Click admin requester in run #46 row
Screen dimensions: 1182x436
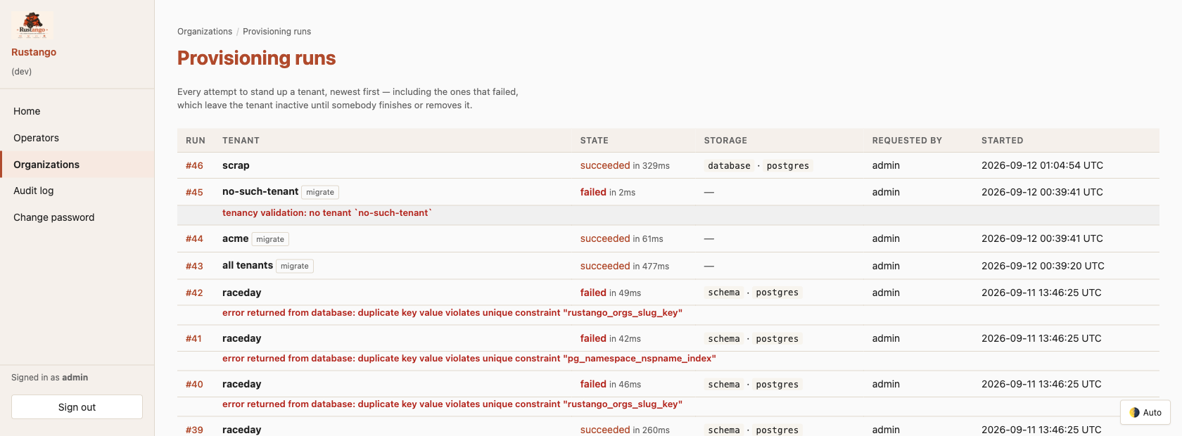[886, 165]
